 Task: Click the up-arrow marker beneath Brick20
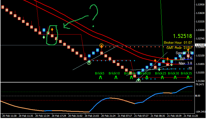pyautogui.click(x=147, y=78)
